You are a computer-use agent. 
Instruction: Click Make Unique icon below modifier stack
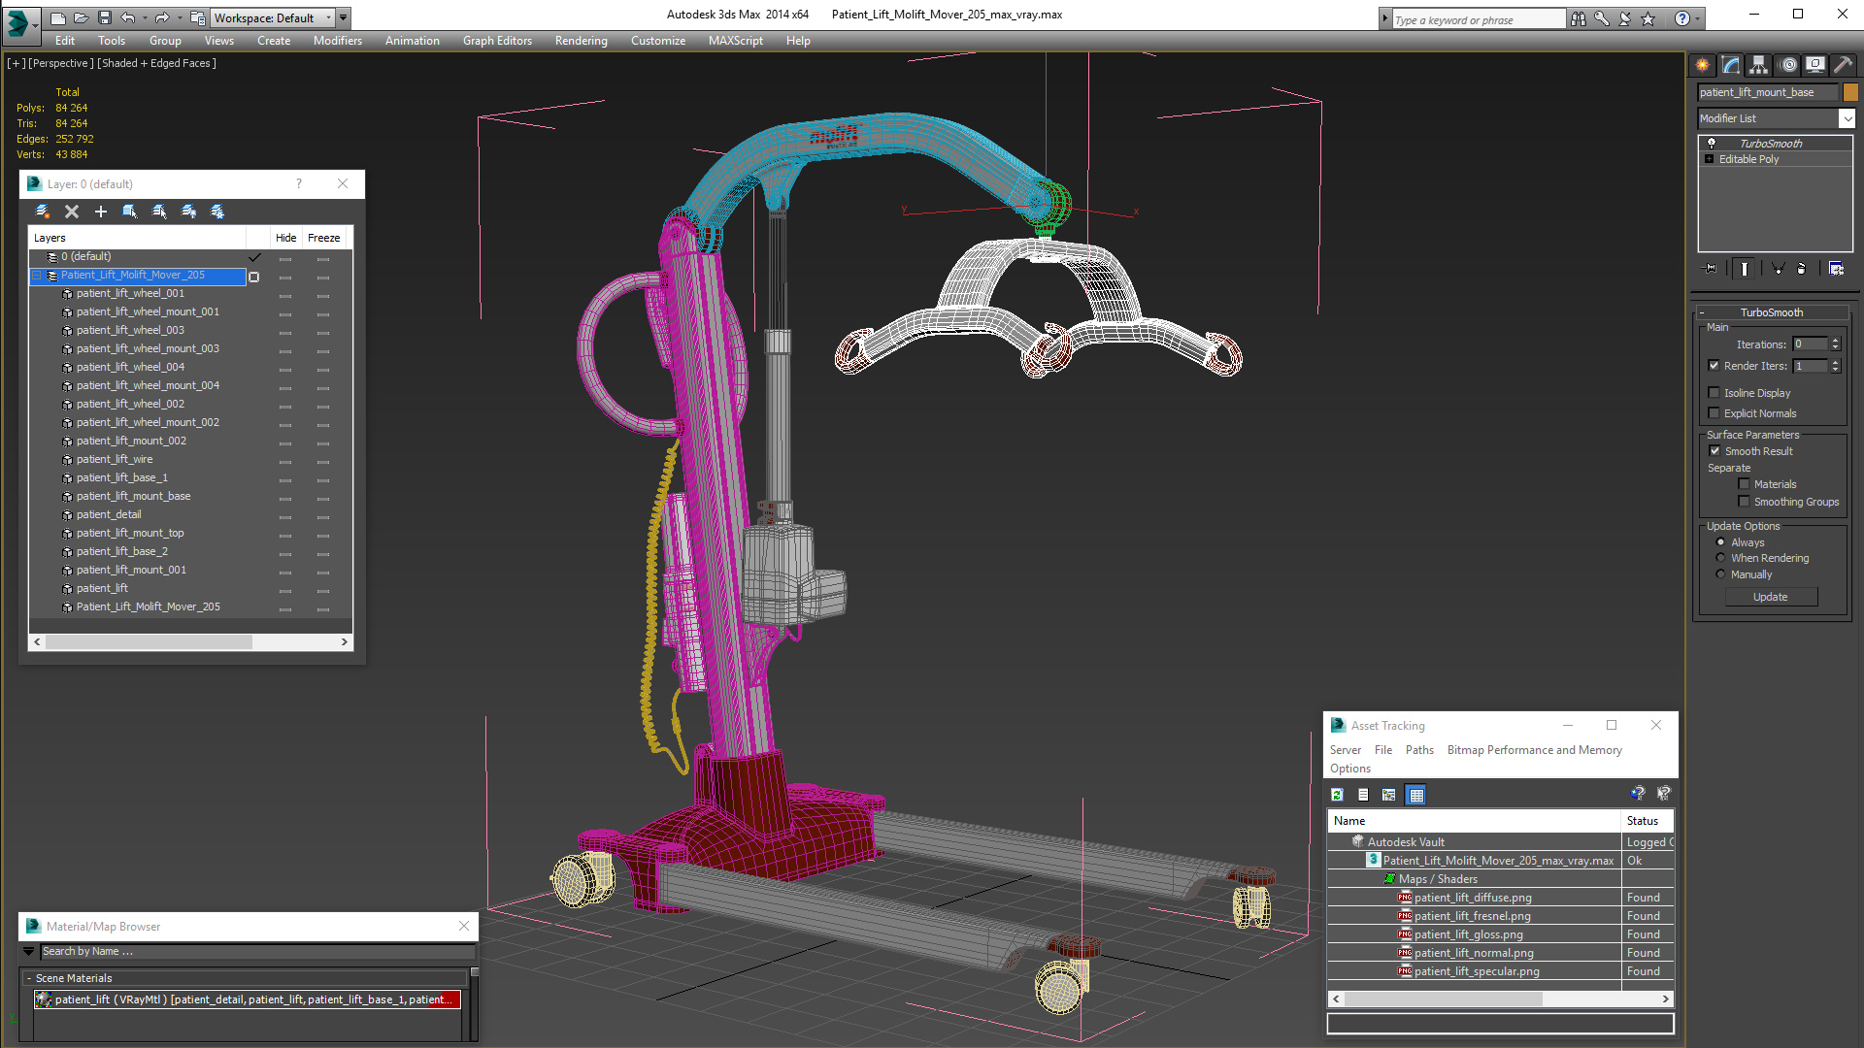(1778, 269)
